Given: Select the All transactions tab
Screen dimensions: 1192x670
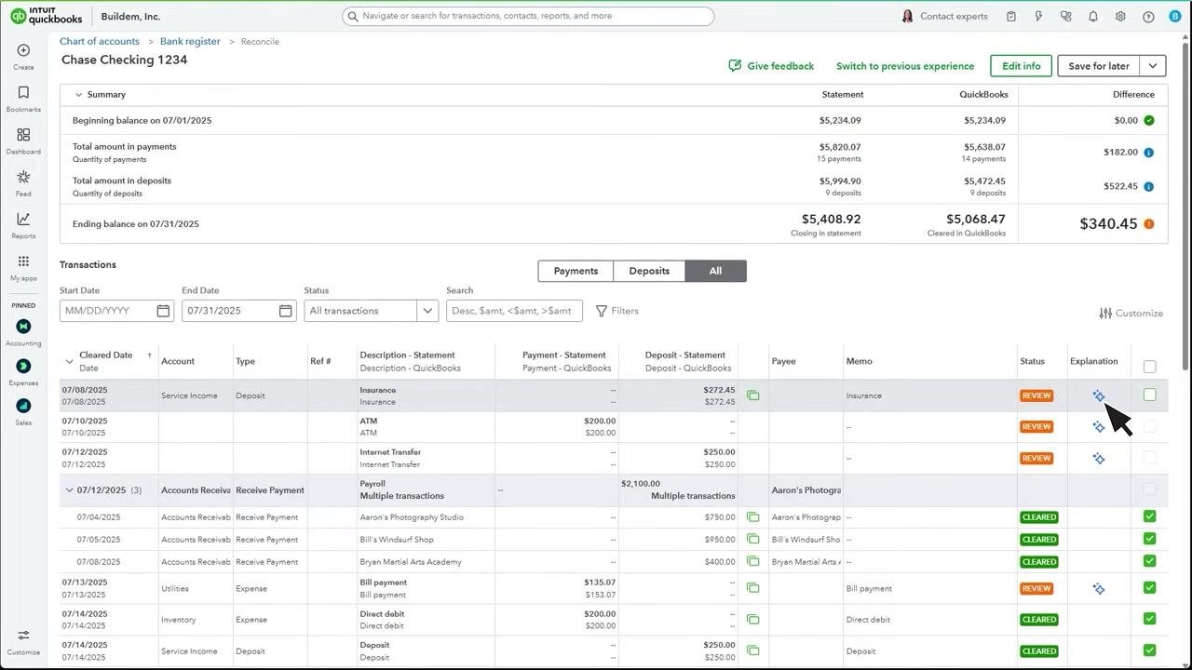Looking at the screenshot, I should point(715,271).
